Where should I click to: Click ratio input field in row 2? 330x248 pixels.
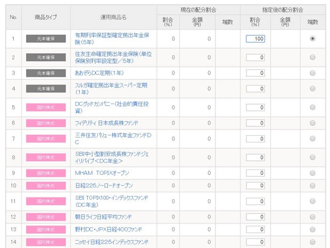tap(256, 57)
